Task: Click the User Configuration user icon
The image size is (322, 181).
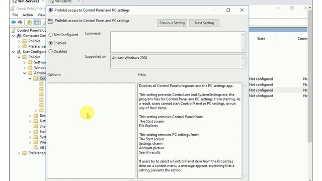Action: click(19, 52)
